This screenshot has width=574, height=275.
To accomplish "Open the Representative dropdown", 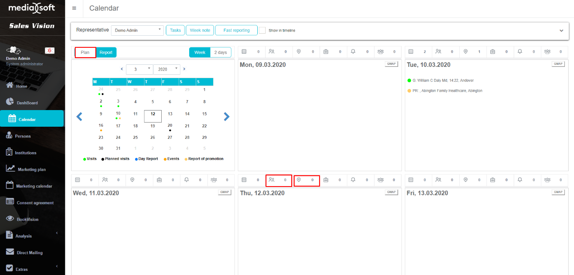I will point(137,30).
